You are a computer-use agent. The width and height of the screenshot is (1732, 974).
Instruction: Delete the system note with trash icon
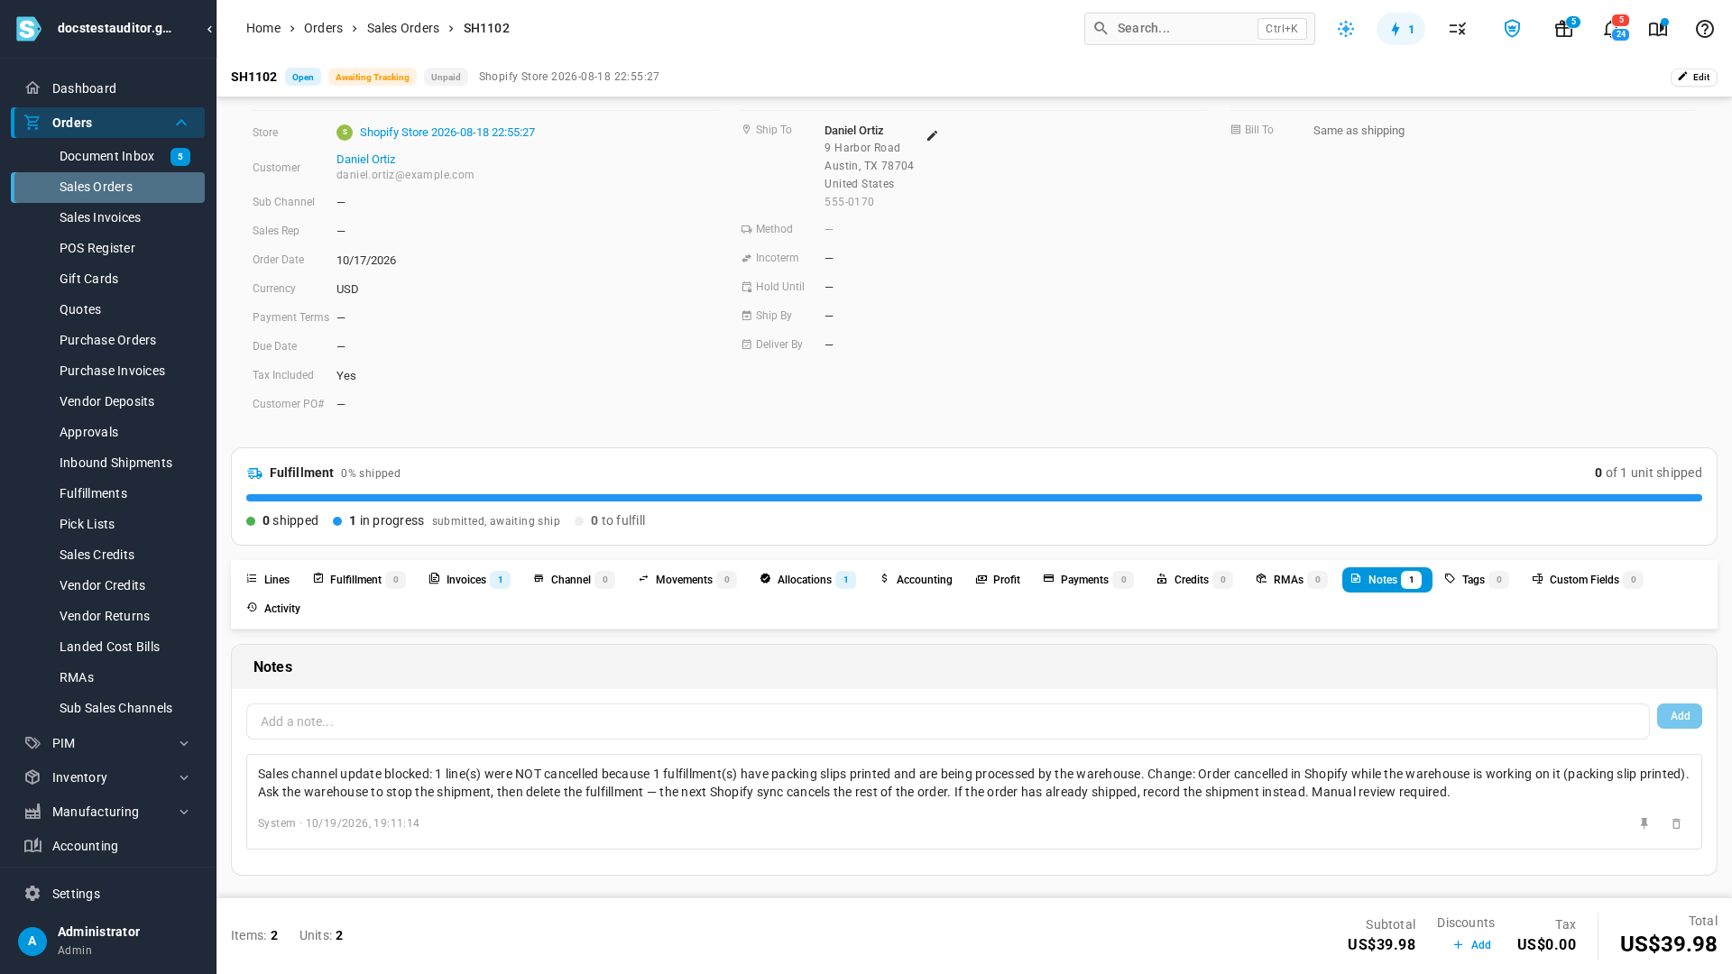point(1676,823)
